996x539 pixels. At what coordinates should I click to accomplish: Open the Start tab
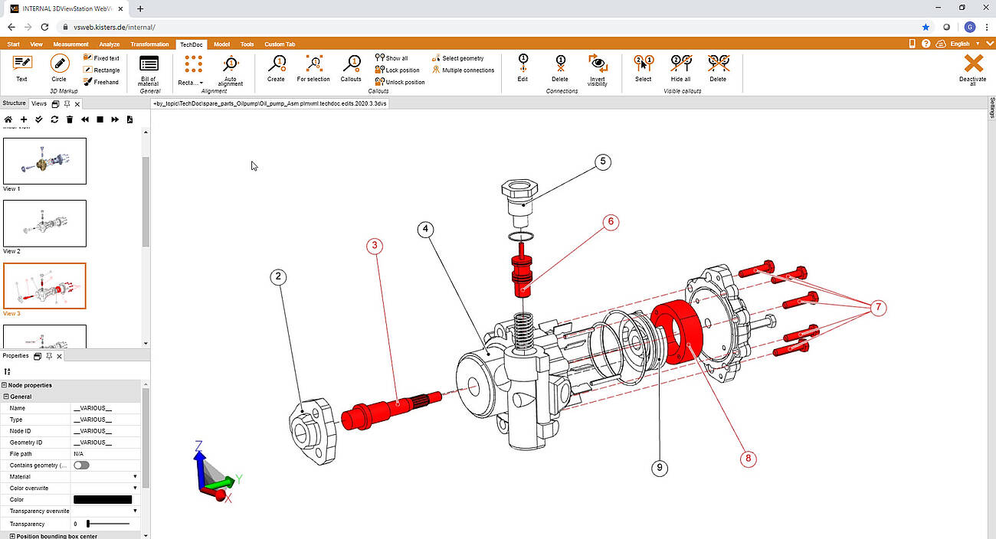[14, 44]
